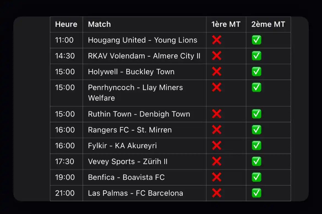Click the 2ème MT column header

268,24
